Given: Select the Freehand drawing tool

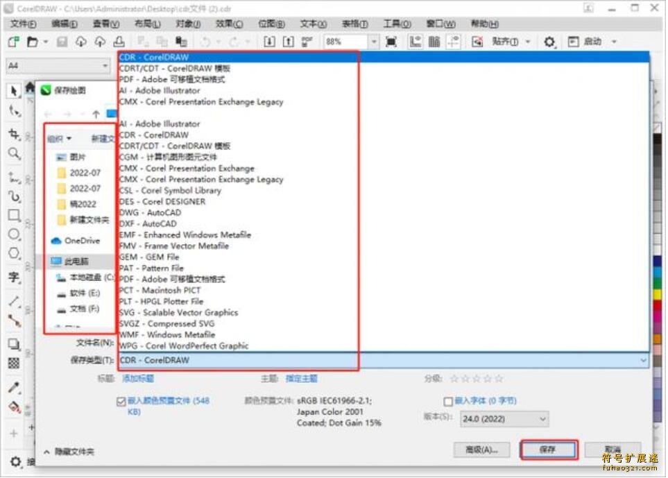Looking at the screenshot, I should 14,177.
